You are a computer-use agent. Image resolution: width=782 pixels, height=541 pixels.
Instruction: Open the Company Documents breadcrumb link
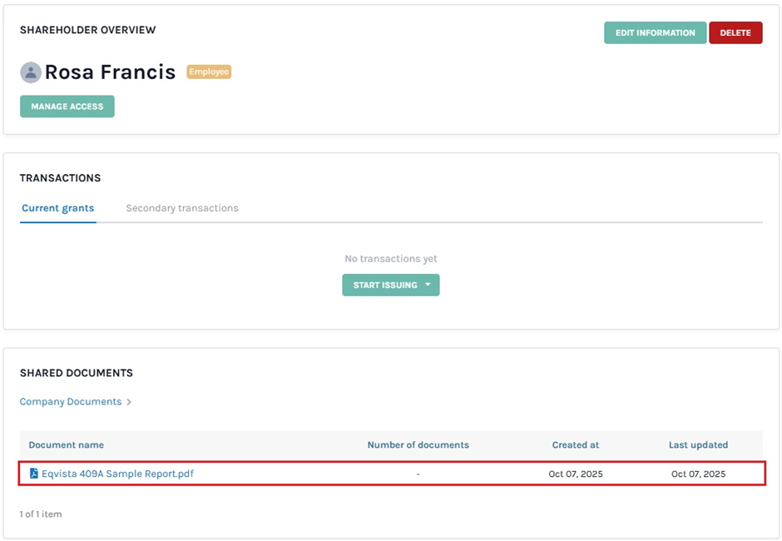[71, 402]
